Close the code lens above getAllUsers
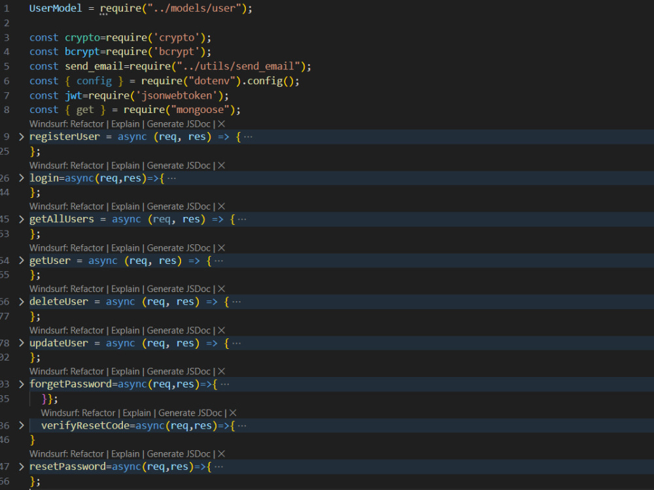The height and width of the screenshot is (490, 654). (x=222, y=206)
